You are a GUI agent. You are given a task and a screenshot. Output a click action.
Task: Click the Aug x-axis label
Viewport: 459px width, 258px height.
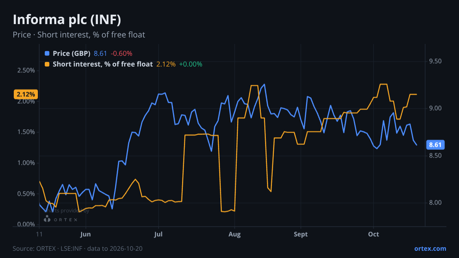(x=234, y=234)
